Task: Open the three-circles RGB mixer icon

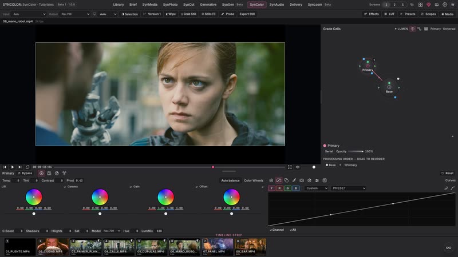Action: pos(64,173)
